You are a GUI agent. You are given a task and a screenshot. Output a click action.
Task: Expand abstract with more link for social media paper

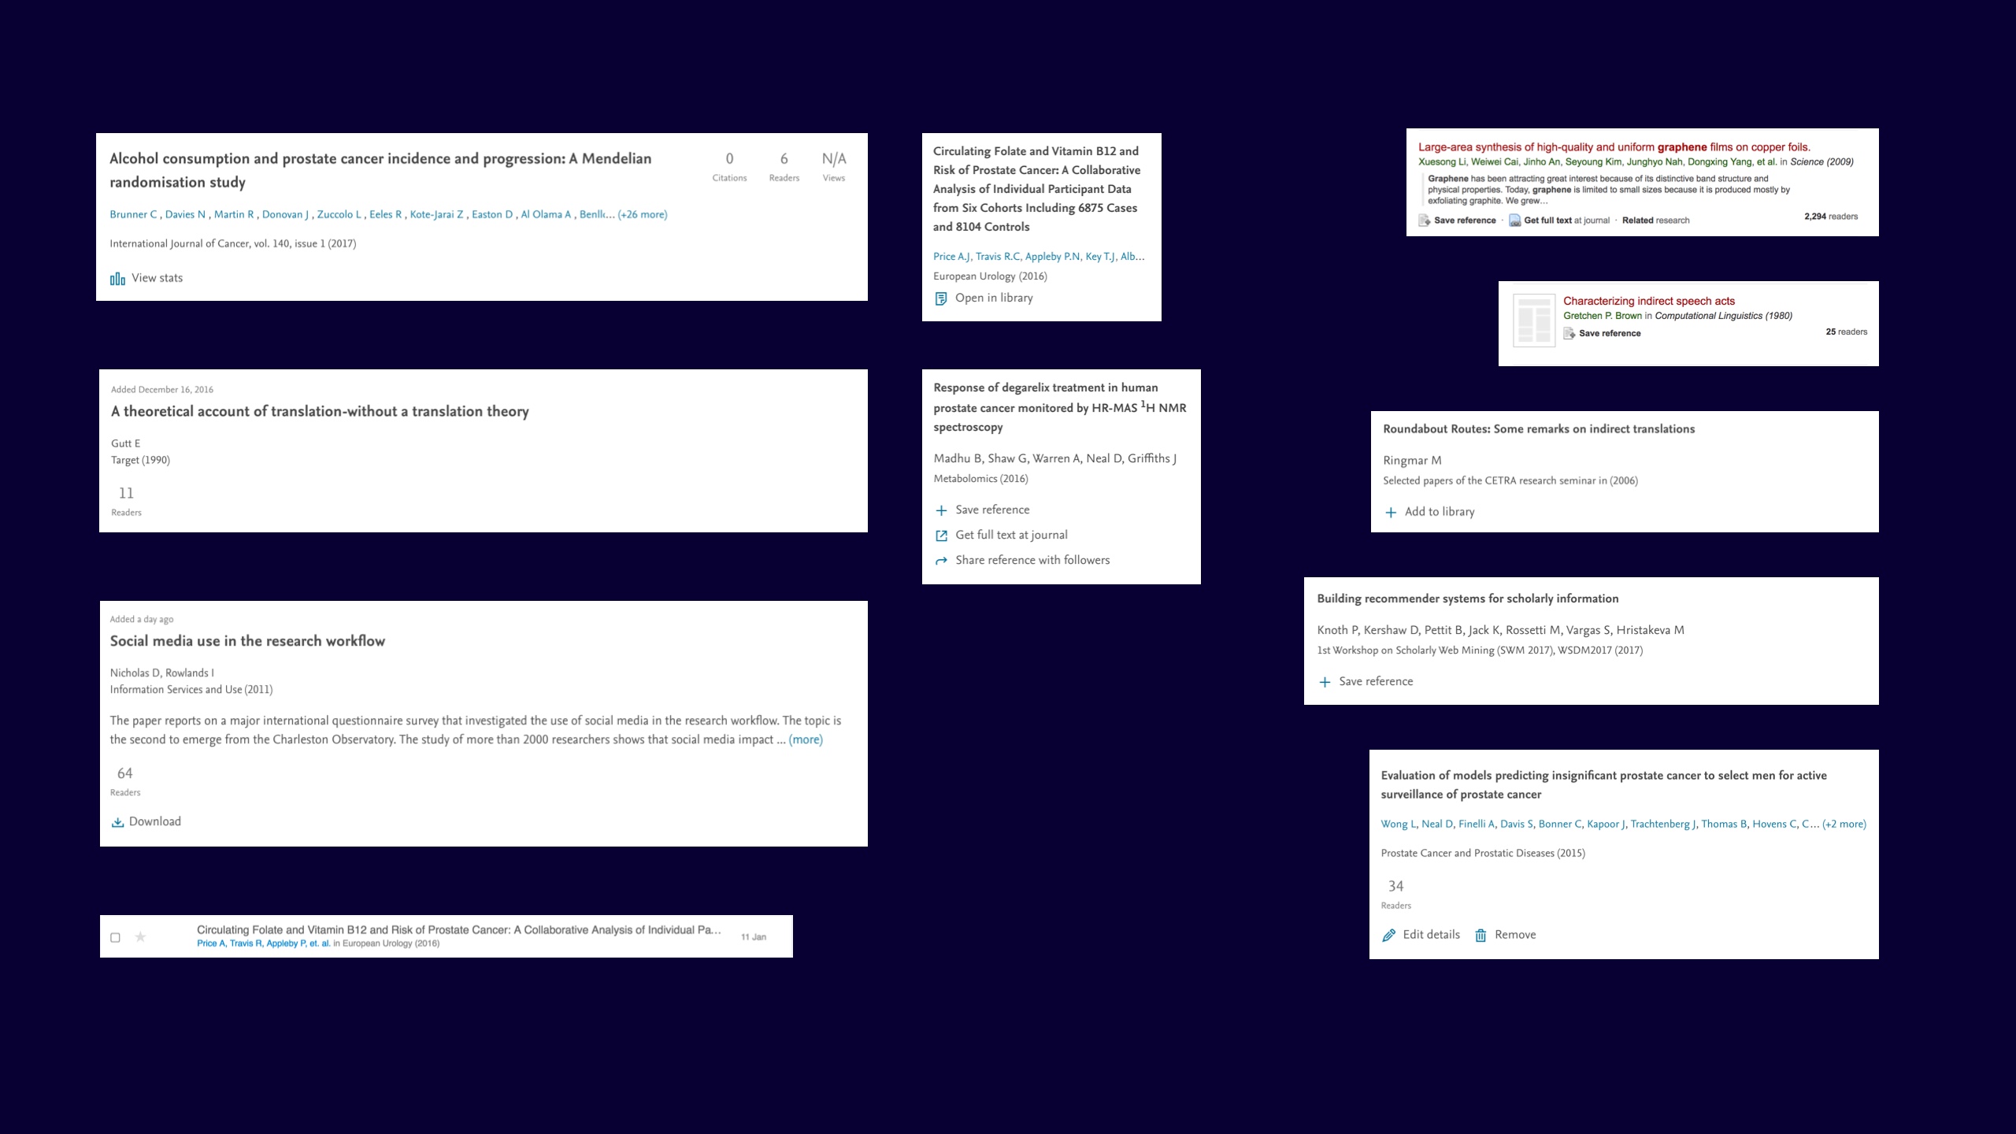(x=806, y=739)
